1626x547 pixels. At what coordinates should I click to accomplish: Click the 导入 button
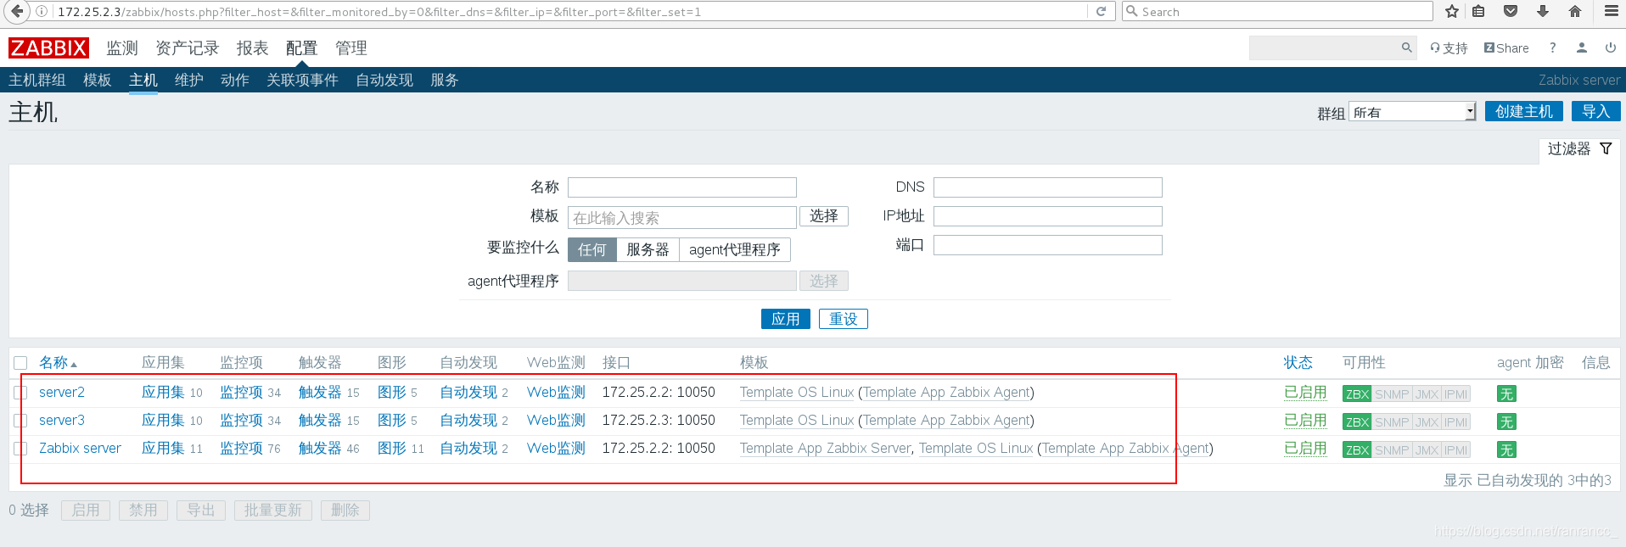tap(1596, 111)
